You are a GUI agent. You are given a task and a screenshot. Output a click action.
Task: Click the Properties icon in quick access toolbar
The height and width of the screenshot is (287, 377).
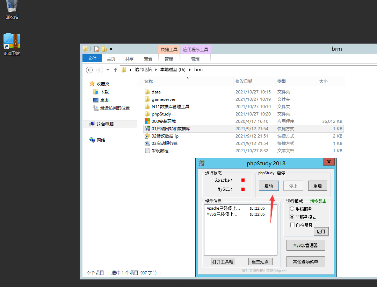[x=97, y=49]
